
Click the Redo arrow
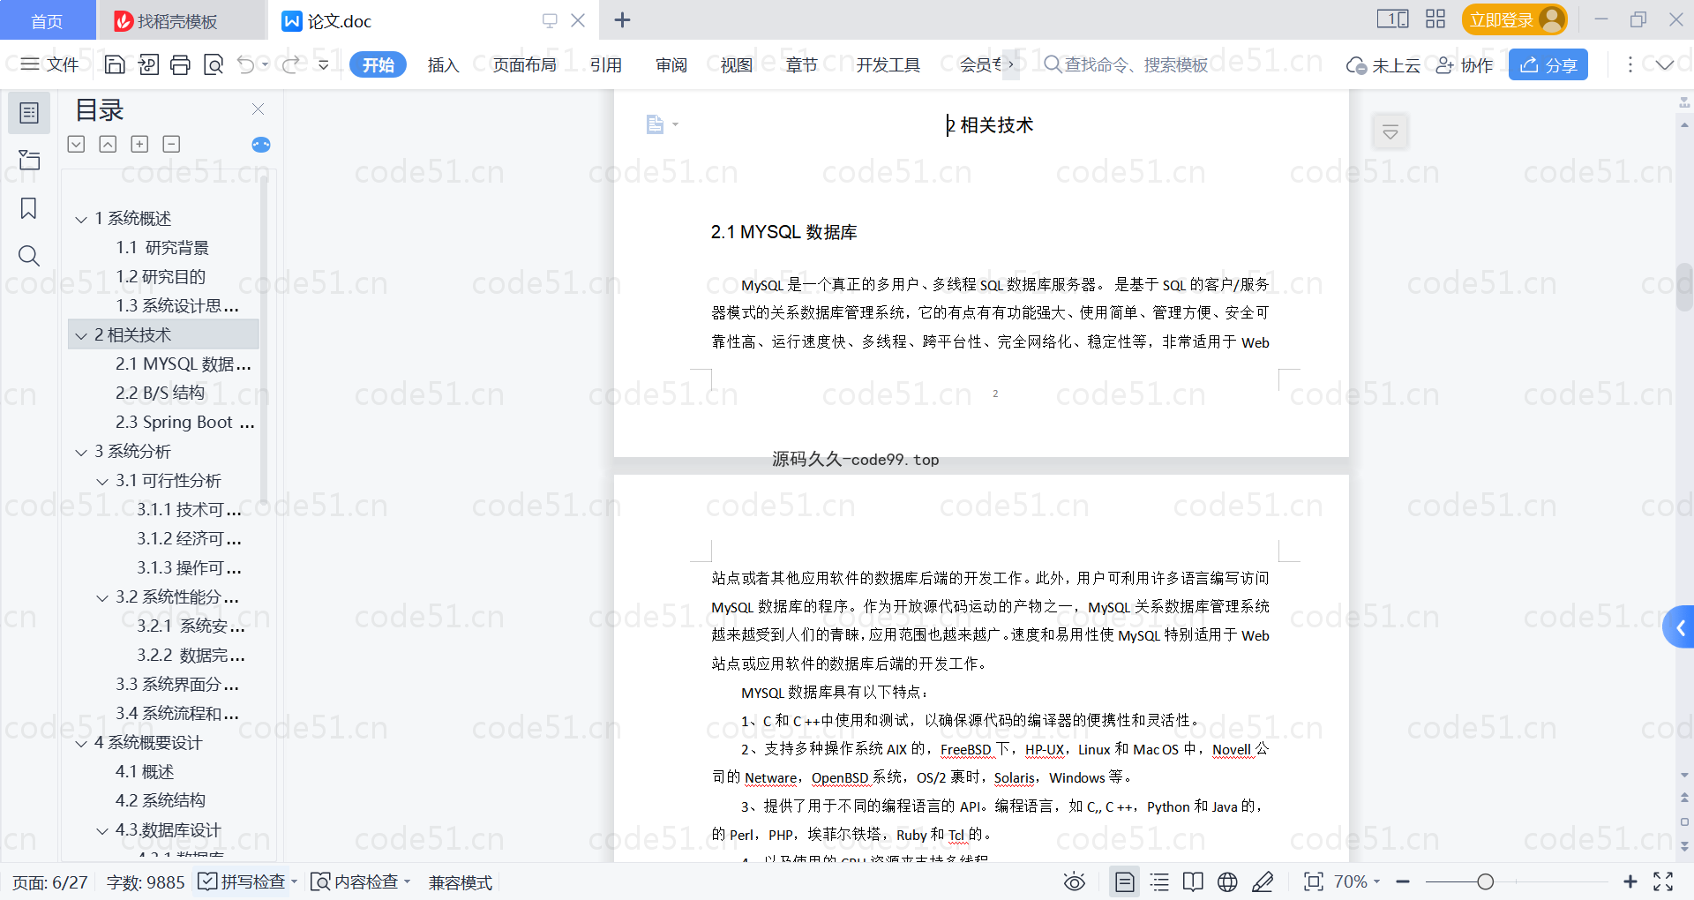pyautogui.click(x=290, y=64)
